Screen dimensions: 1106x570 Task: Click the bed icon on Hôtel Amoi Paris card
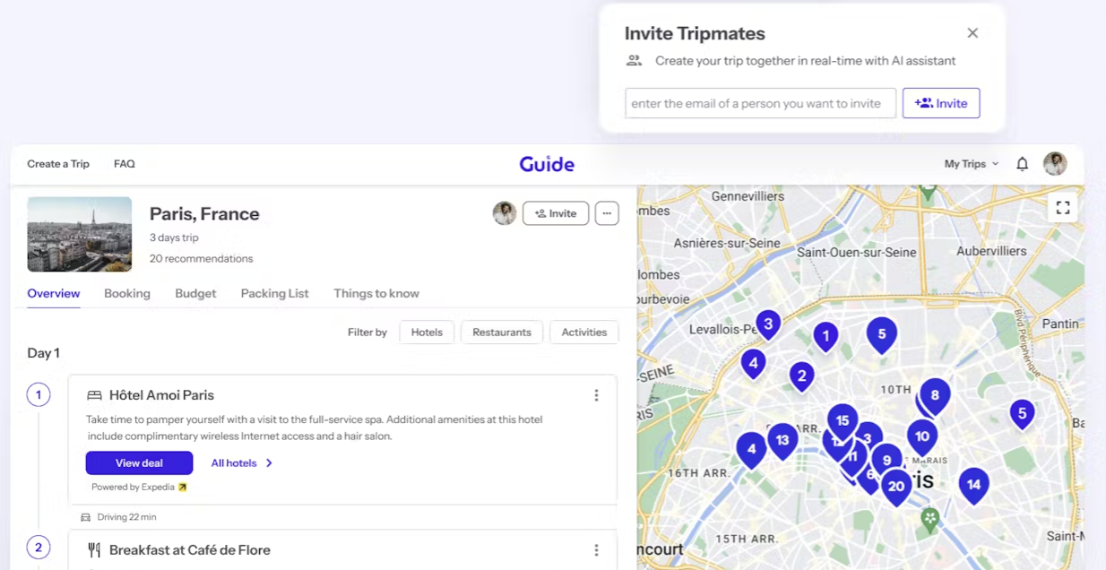tap(94, 395)
